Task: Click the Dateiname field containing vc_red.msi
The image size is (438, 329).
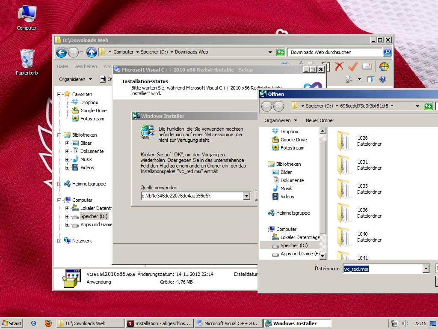Action: (x=383, y=269)
